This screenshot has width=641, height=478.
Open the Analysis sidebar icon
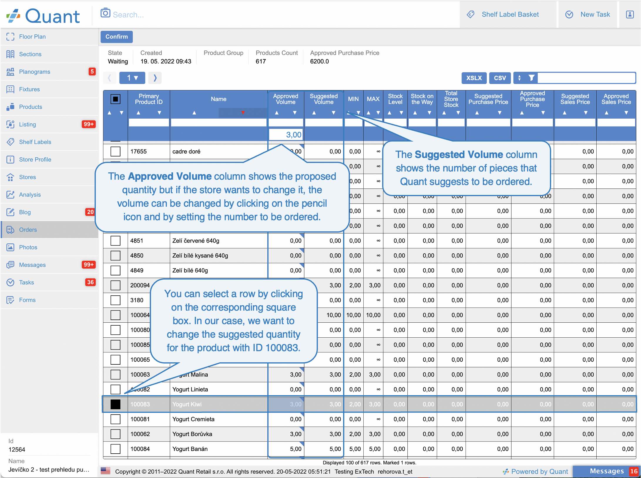10,195
